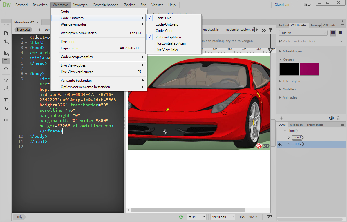Click the crosshair Inspect icon in left toolbar

(x=6, y=69)
